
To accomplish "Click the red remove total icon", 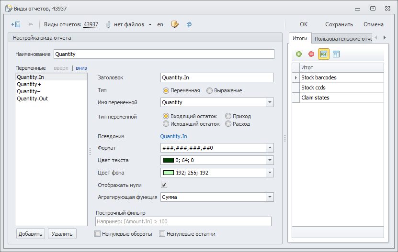I will point(311,55).
